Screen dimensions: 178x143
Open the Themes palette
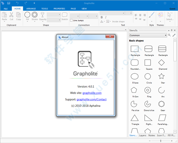point(160,15)
